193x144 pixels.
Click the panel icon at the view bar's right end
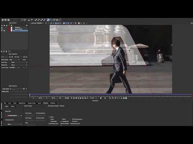(x=191, y=23)
